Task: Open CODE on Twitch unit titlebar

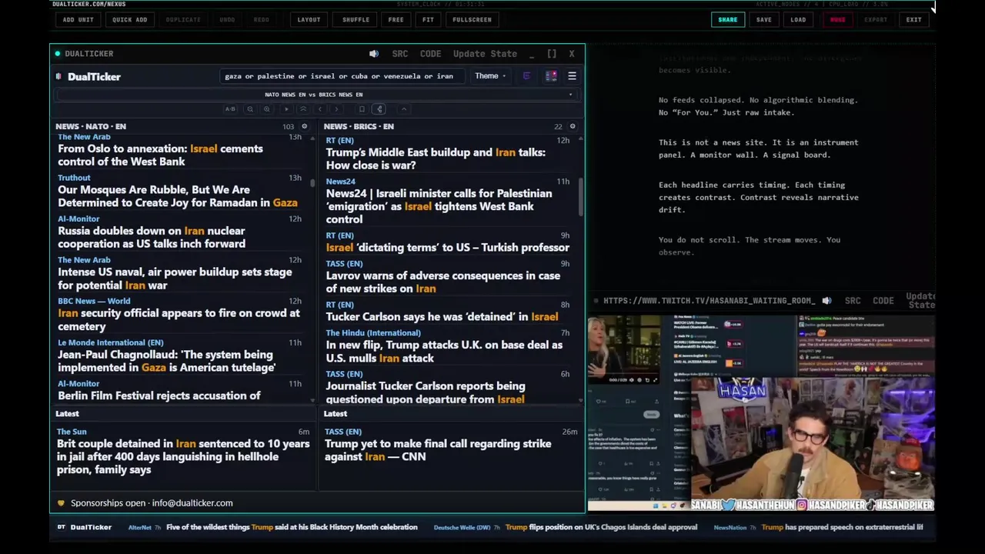Action: click(883, 301)
